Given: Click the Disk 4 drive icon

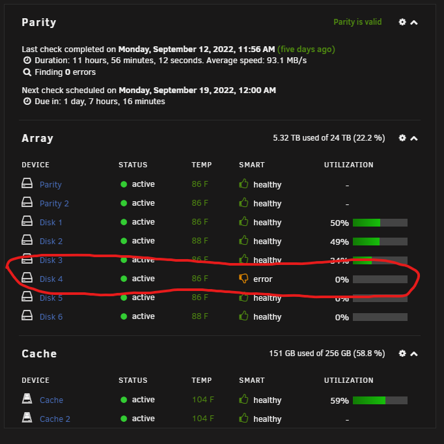Looking at the screenshot, I should point(27,277).
